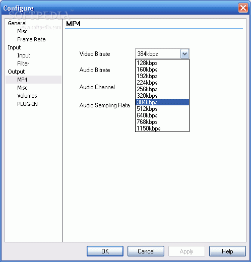Open Input sub-item under Input
251x262 pixels.
click(x=24, y=55)
